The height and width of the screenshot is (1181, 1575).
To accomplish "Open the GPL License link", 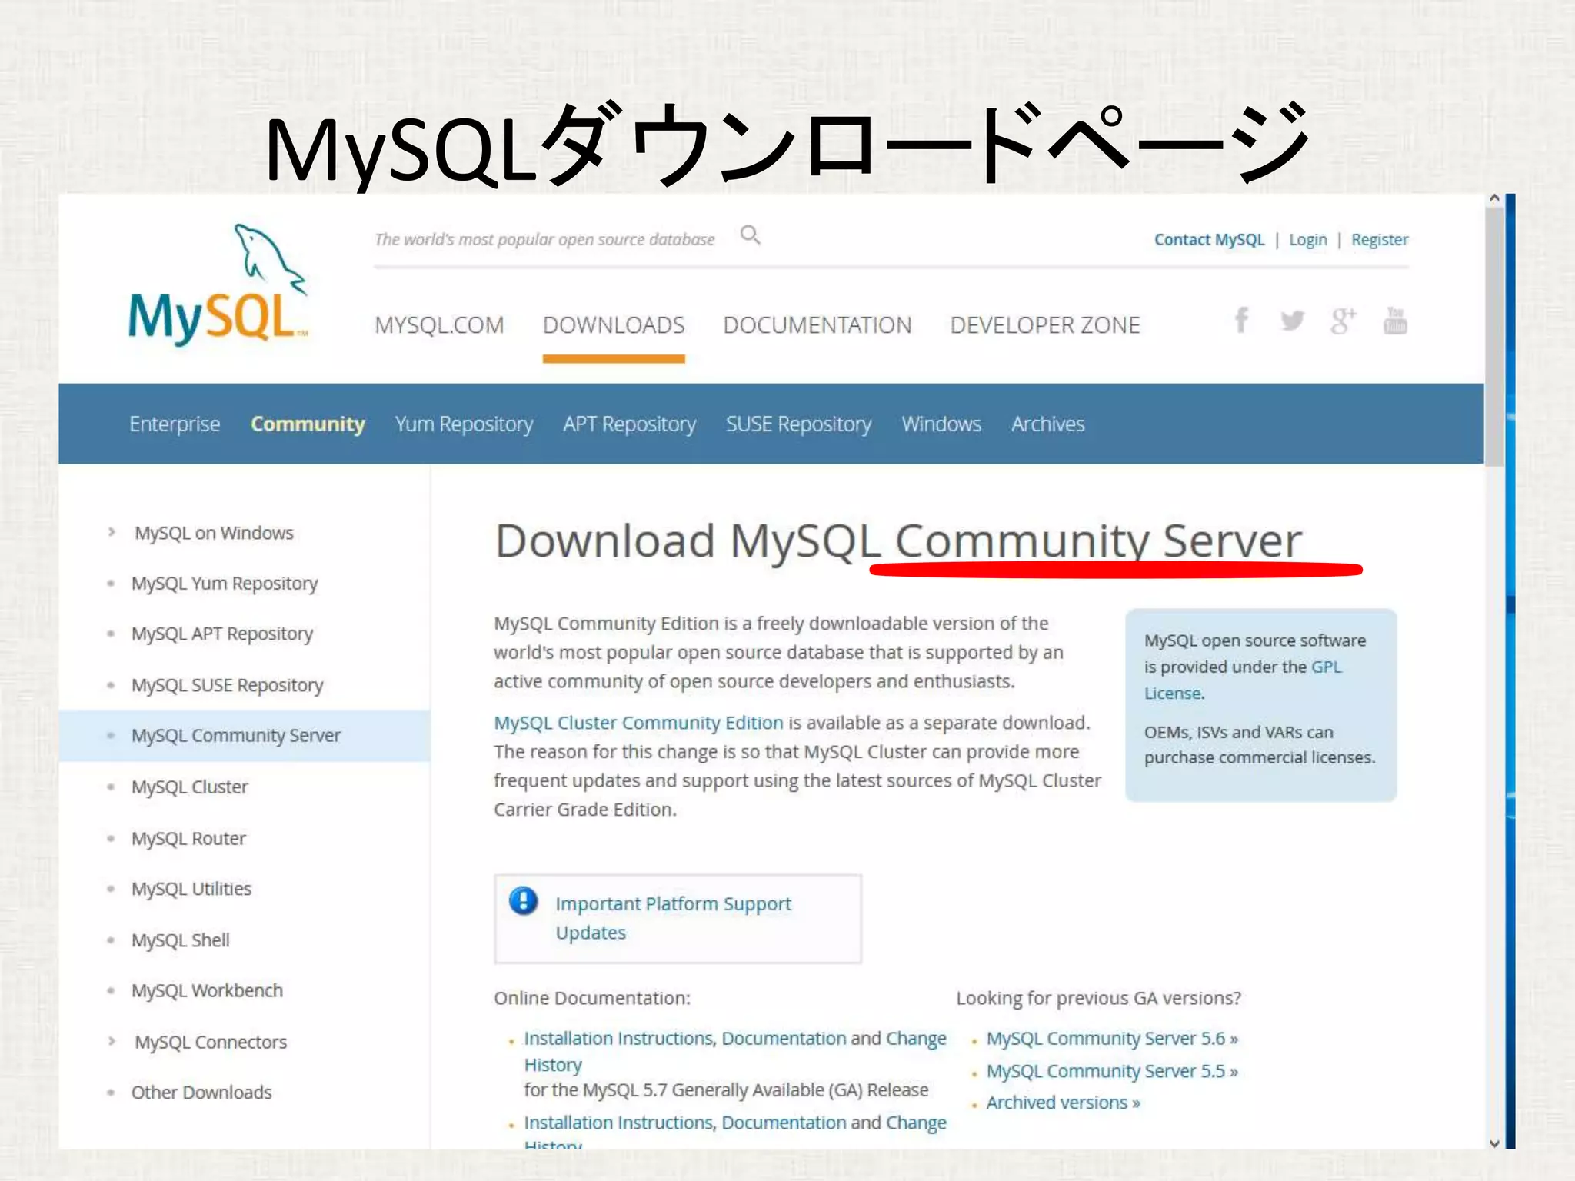I will pyautogui.click(x=1243, y=680).
